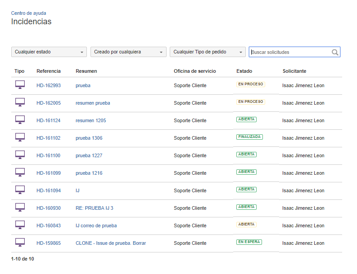Open the 'prueba 1227' summary link
Viewport: 357px width, 274px height.
tap(89, 155)
